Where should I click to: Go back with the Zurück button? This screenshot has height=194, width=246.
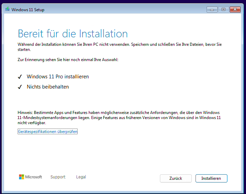click(x=176, y=178)
